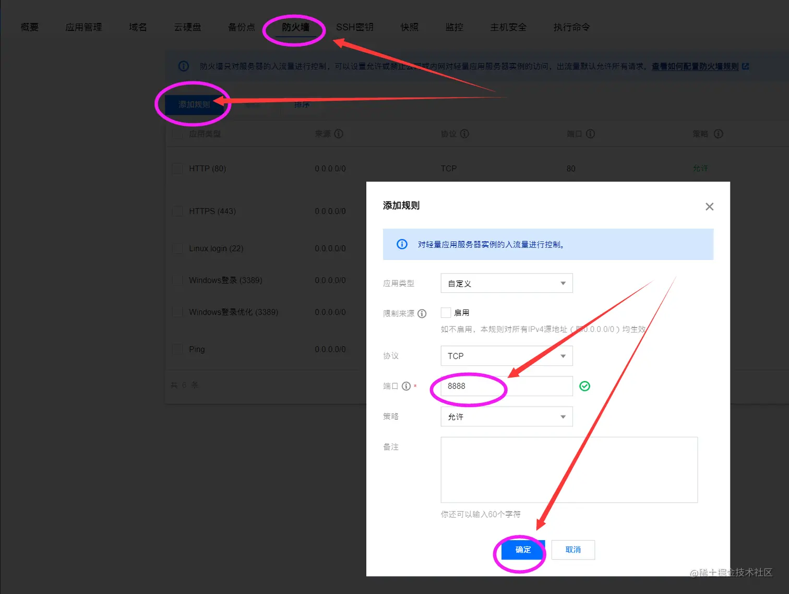Click the 共 6 条 total count text
The width and height of the screenshot is (789, 594).
[x=185, y=385]
